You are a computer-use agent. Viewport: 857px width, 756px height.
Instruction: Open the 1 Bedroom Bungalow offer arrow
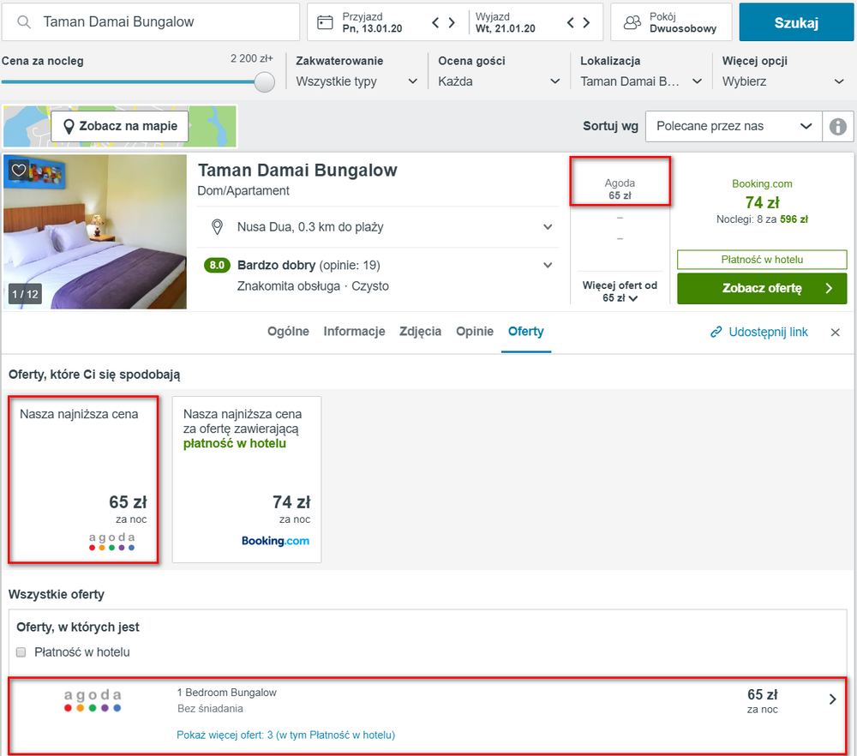click(832, 699)
